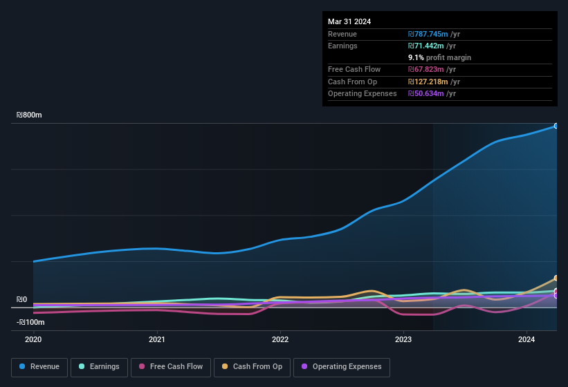568x387 pixels.
Task: Click the orange Cash From Op legend dot
Action: tap(225, 366)
